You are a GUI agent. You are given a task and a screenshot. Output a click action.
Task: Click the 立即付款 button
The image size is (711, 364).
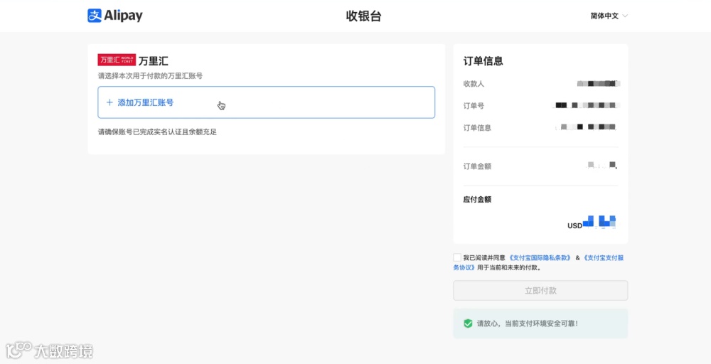click(x=540, y=291)
